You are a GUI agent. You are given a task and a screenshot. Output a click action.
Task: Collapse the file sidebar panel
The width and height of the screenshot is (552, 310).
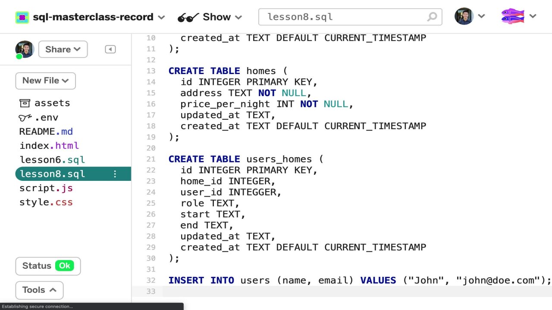(110, 50)
